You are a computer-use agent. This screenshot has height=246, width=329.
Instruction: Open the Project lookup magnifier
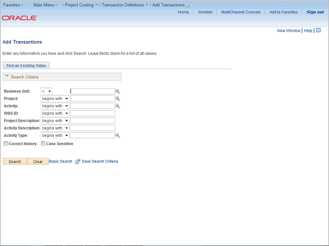(x=118, y=98)
